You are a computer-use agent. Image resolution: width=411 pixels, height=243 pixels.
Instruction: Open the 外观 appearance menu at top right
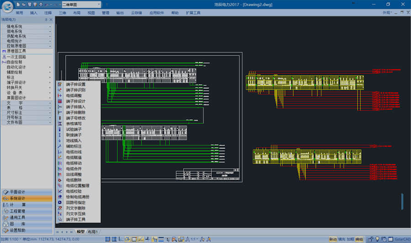coord(387,13)
